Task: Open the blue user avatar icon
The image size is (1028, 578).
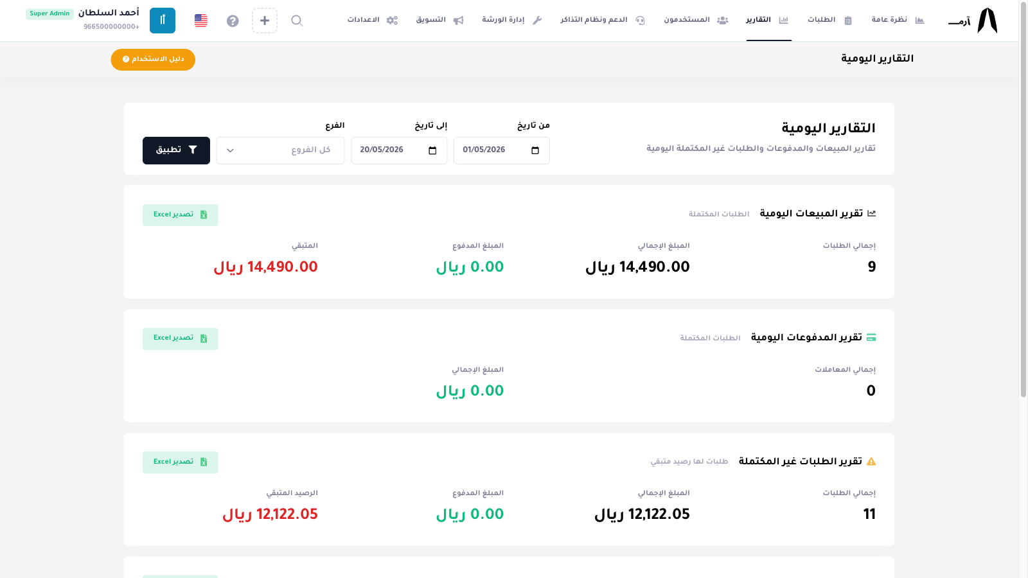Action: pyautogui.click(x=163, y=21)
